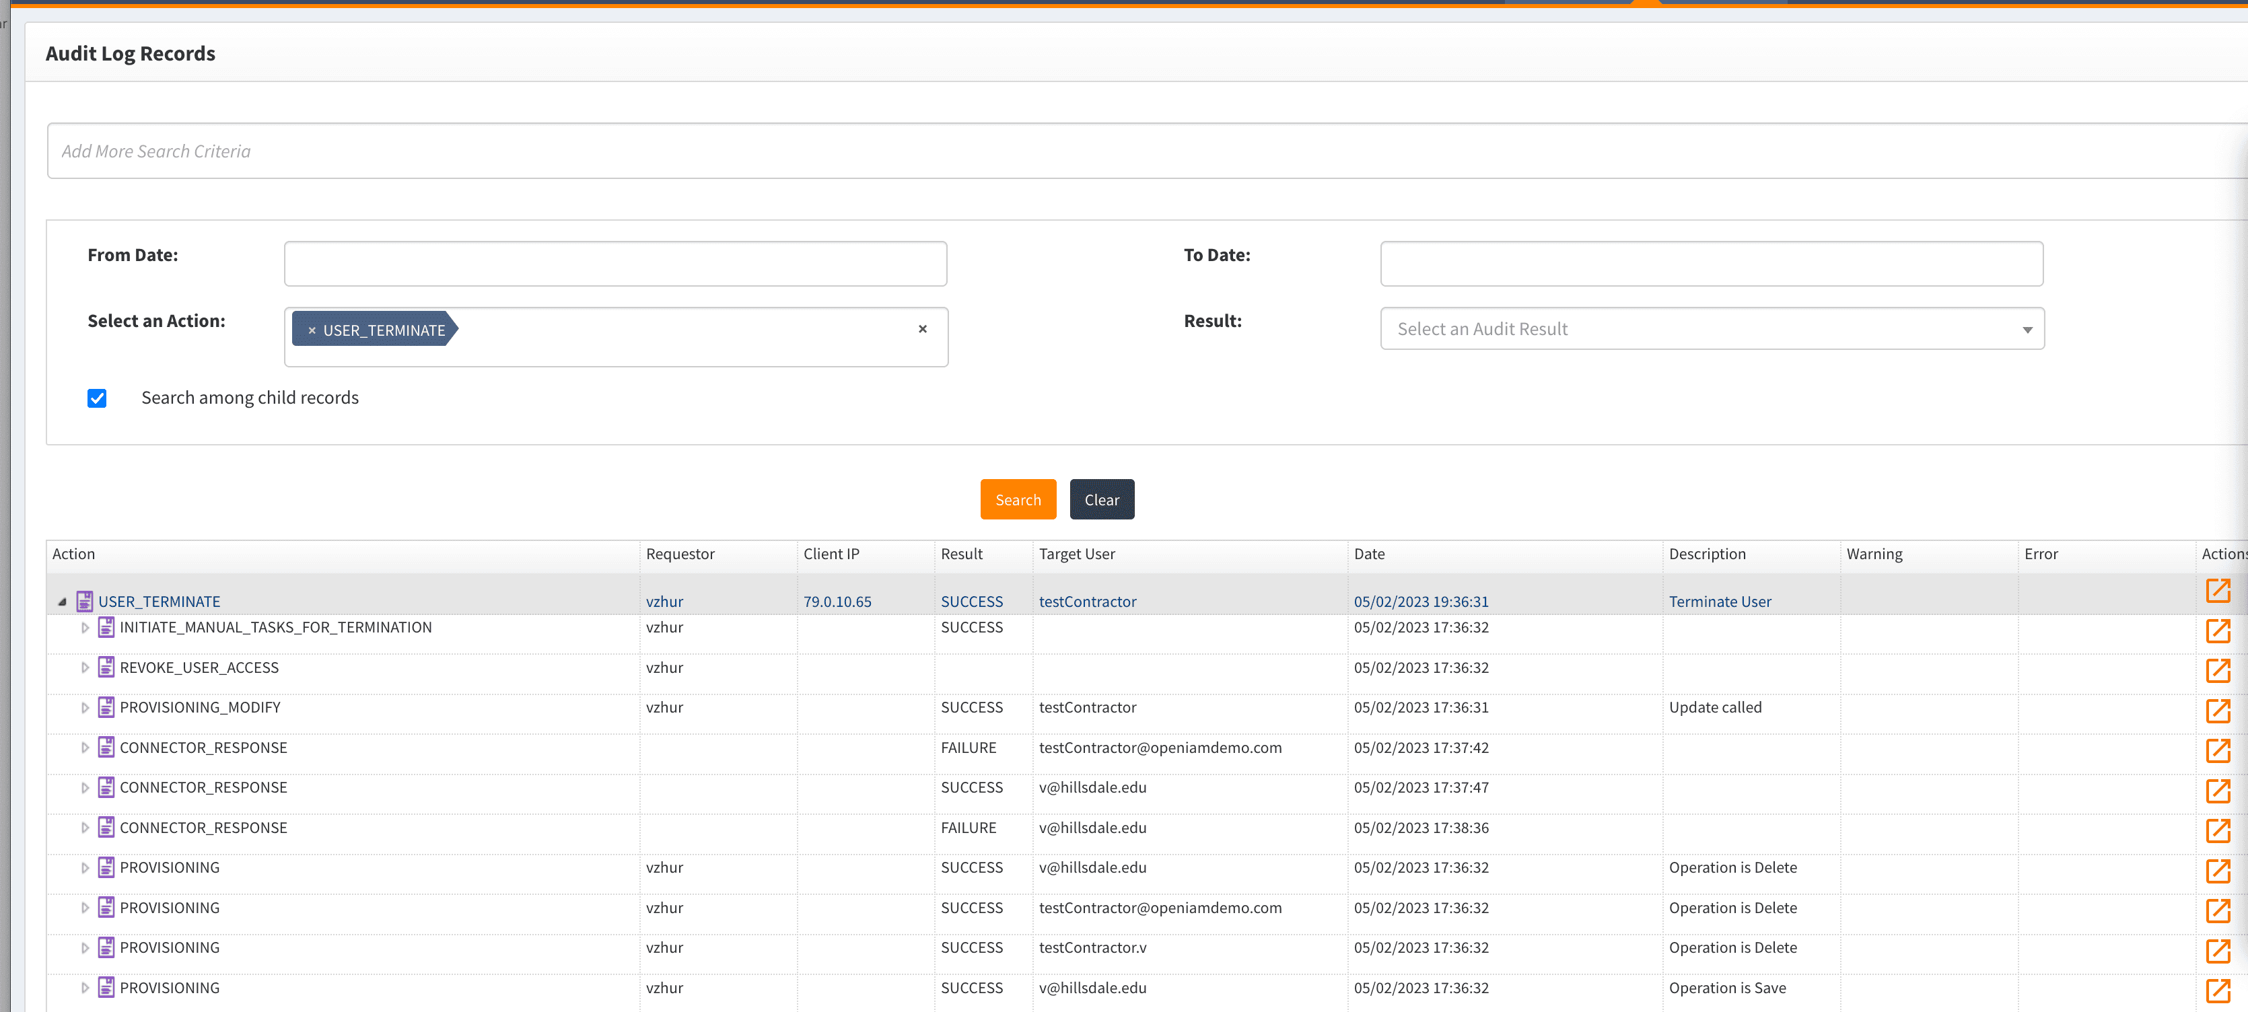Click the orange Search button

pos(1018,499)
